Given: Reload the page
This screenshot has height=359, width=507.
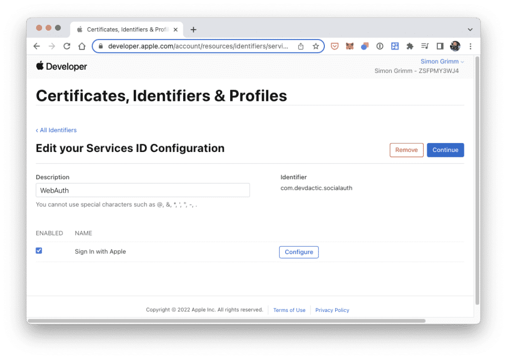Looking at the screenshot, I should click(67, 46).
